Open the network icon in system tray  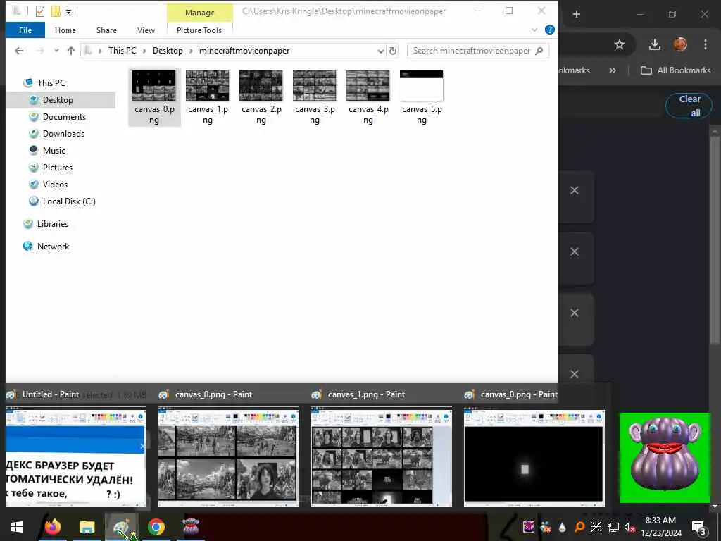pyautogui.click(x=613, y=527)
